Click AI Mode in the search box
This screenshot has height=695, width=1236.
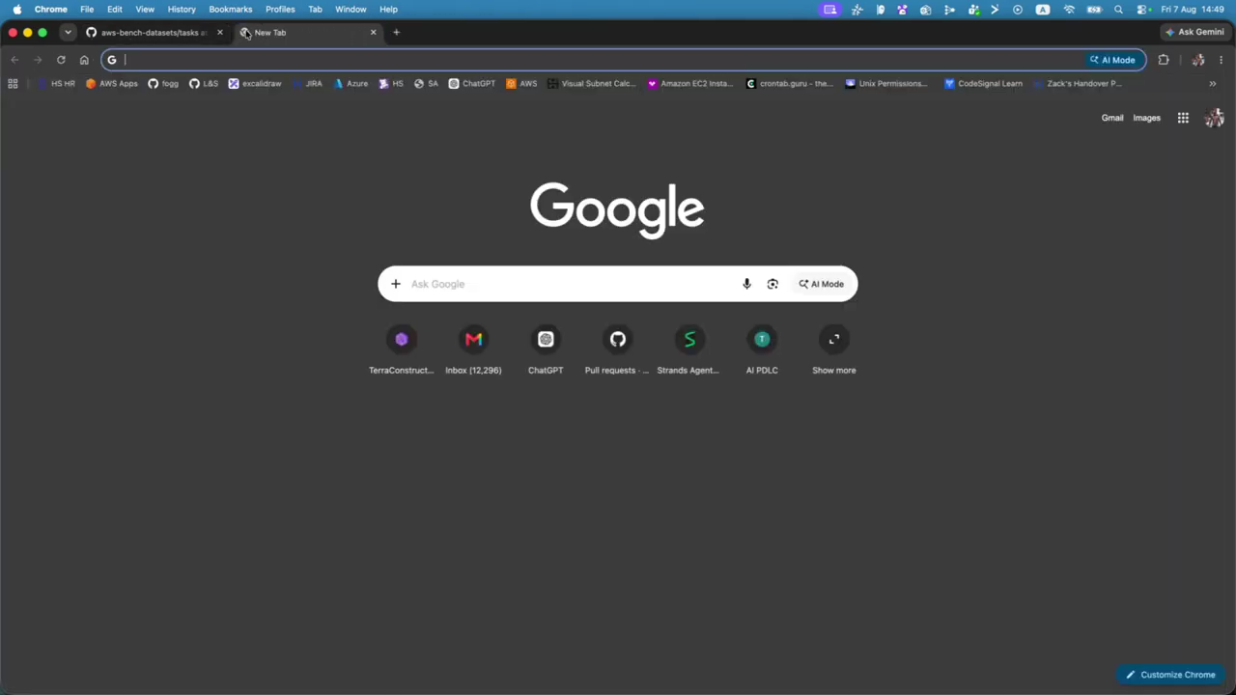coord(822,284)
